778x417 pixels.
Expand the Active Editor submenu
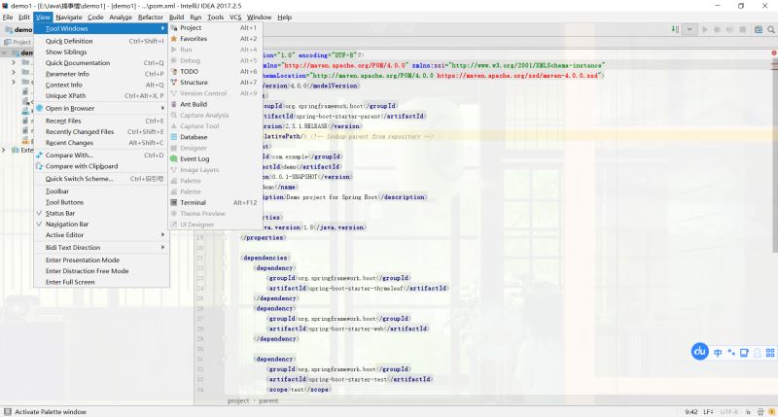tap(101, 235)
